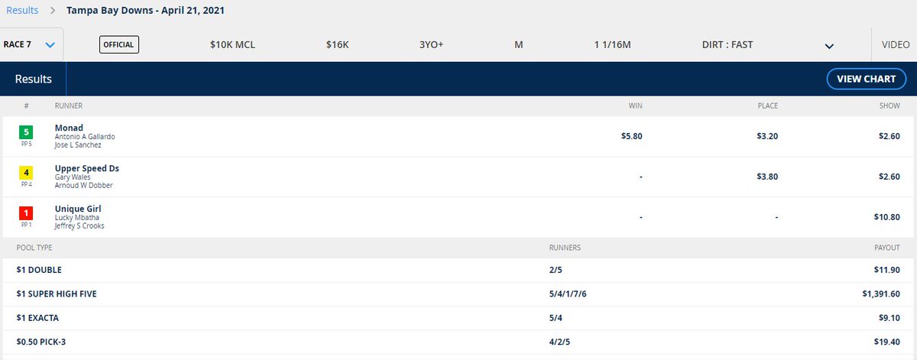The width and height of the screenshot is (917, 360).
Task: Click the PLACE column header
Action: click(x=767, y=105)
